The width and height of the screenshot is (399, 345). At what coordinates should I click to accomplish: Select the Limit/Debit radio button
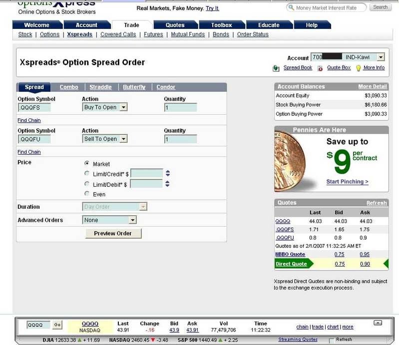pos(87,184)
